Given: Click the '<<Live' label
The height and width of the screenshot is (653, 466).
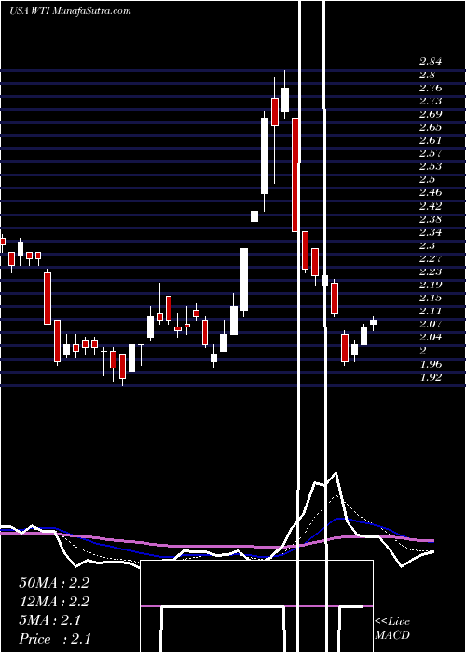Looking at the screenshot, I should click(392, 622).
